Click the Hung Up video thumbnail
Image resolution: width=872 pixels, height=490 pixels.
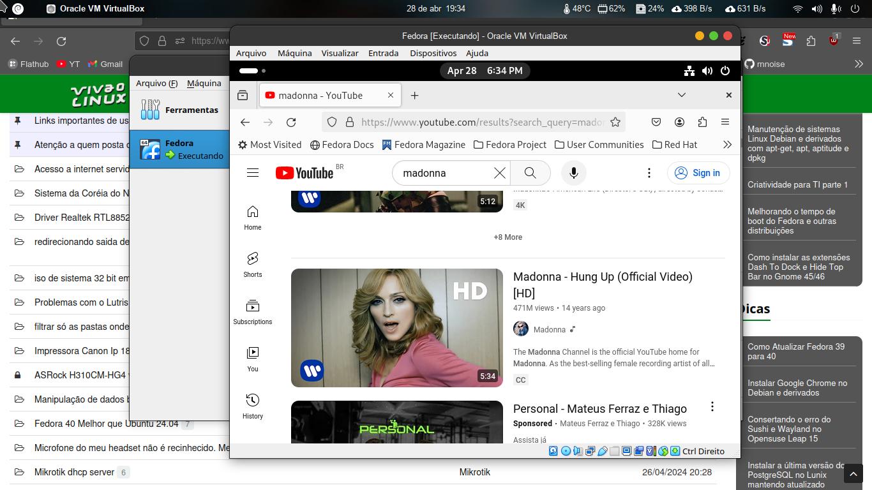tap(397, 328)
